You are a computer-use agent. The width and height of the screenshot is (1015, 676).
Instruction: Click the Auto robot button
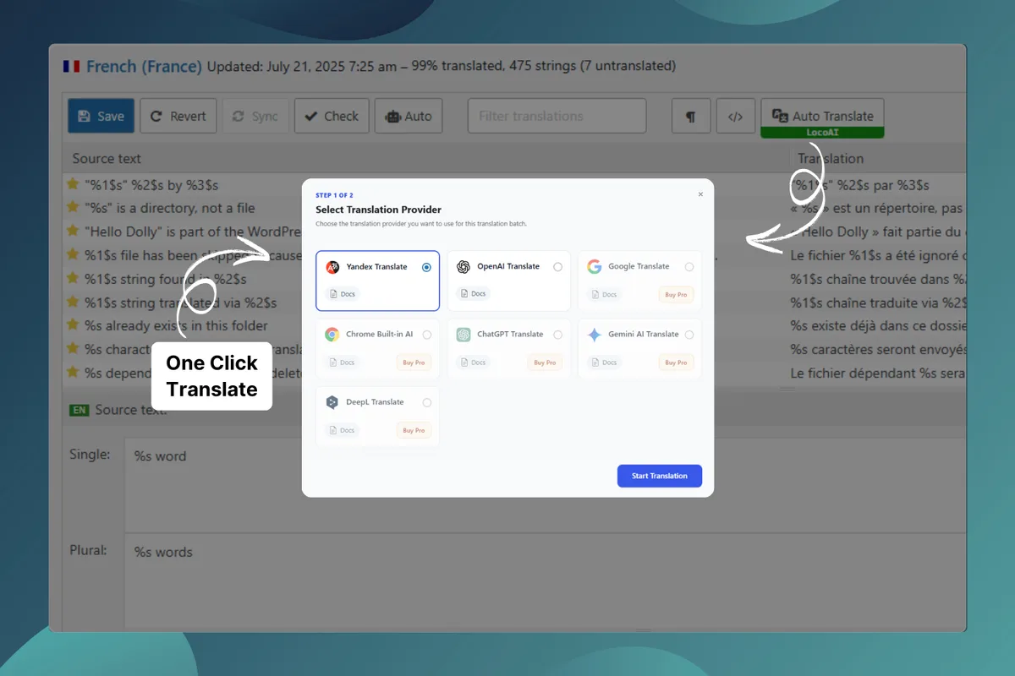tap(408, 116)
